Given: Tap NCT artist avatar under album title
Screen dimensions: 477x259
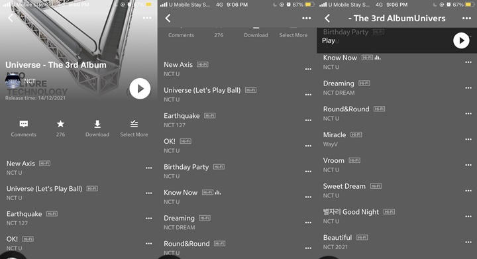Looking at the screenshot, I should coord(13,81).
